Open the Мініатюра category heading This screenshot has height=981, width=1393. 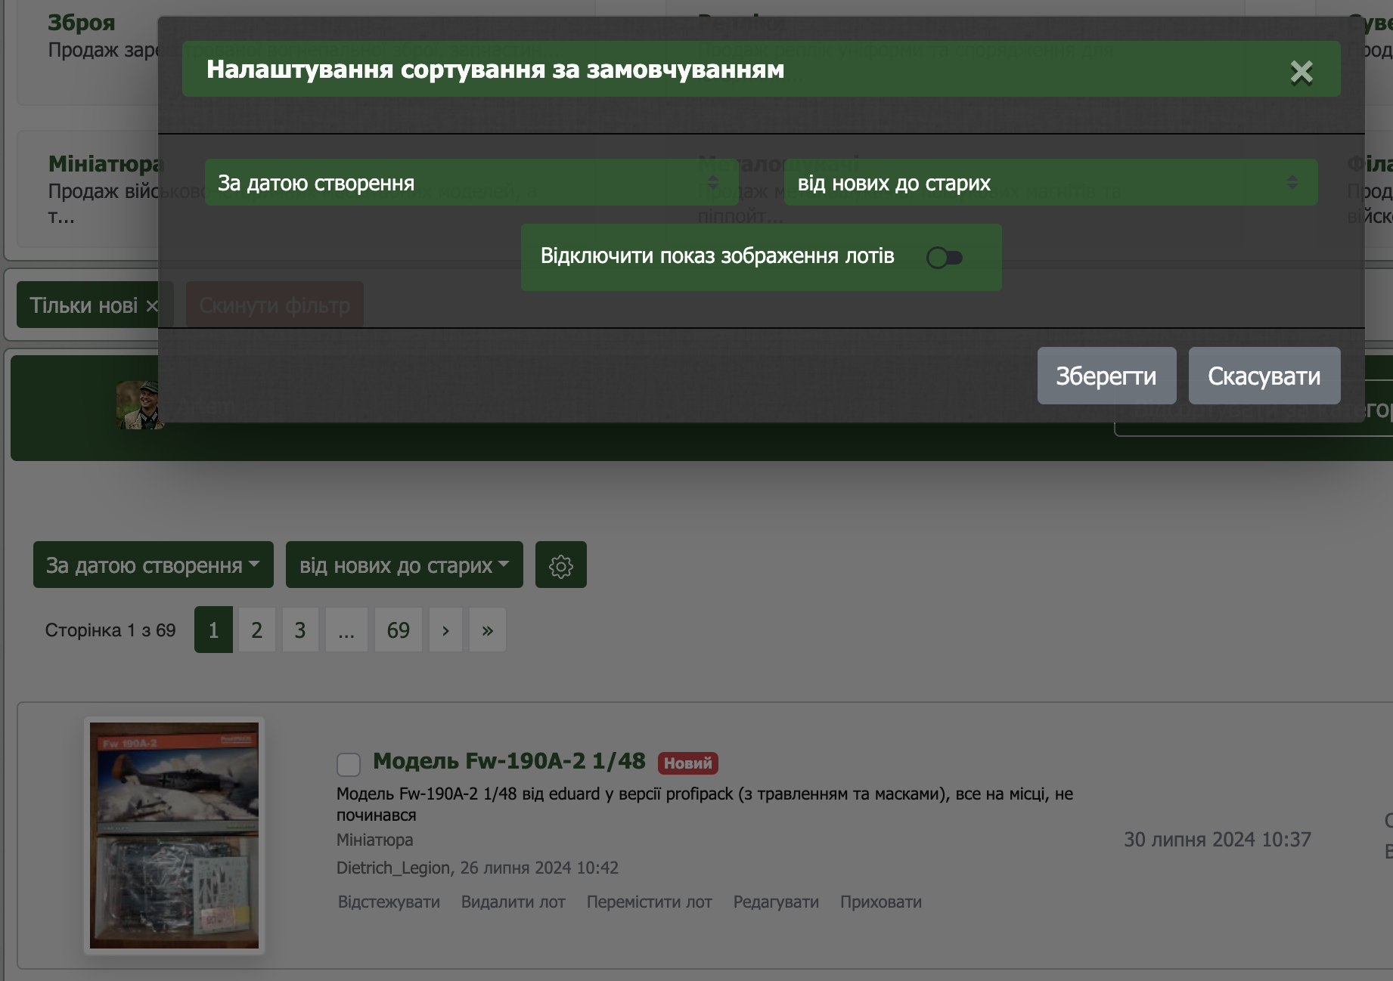[x=106, y=163]
